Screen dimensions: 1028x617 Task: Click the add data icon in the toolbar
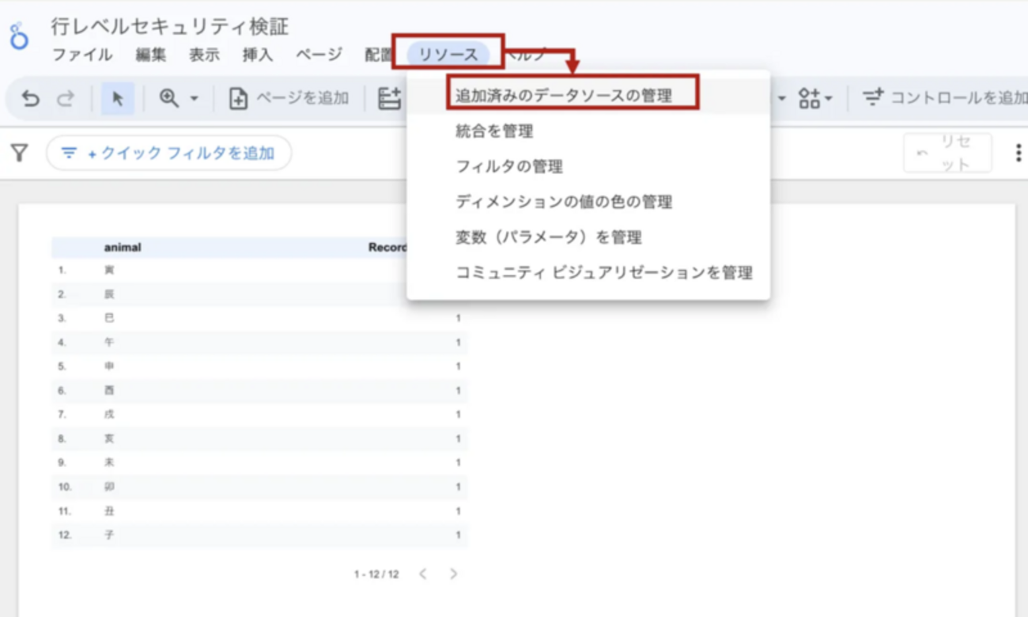point(389,99)
